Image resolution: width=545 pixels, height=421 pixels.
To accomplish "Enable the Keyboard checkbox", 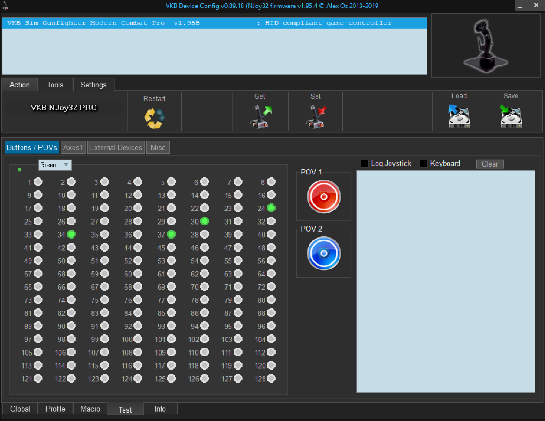I will pos(424,164).
